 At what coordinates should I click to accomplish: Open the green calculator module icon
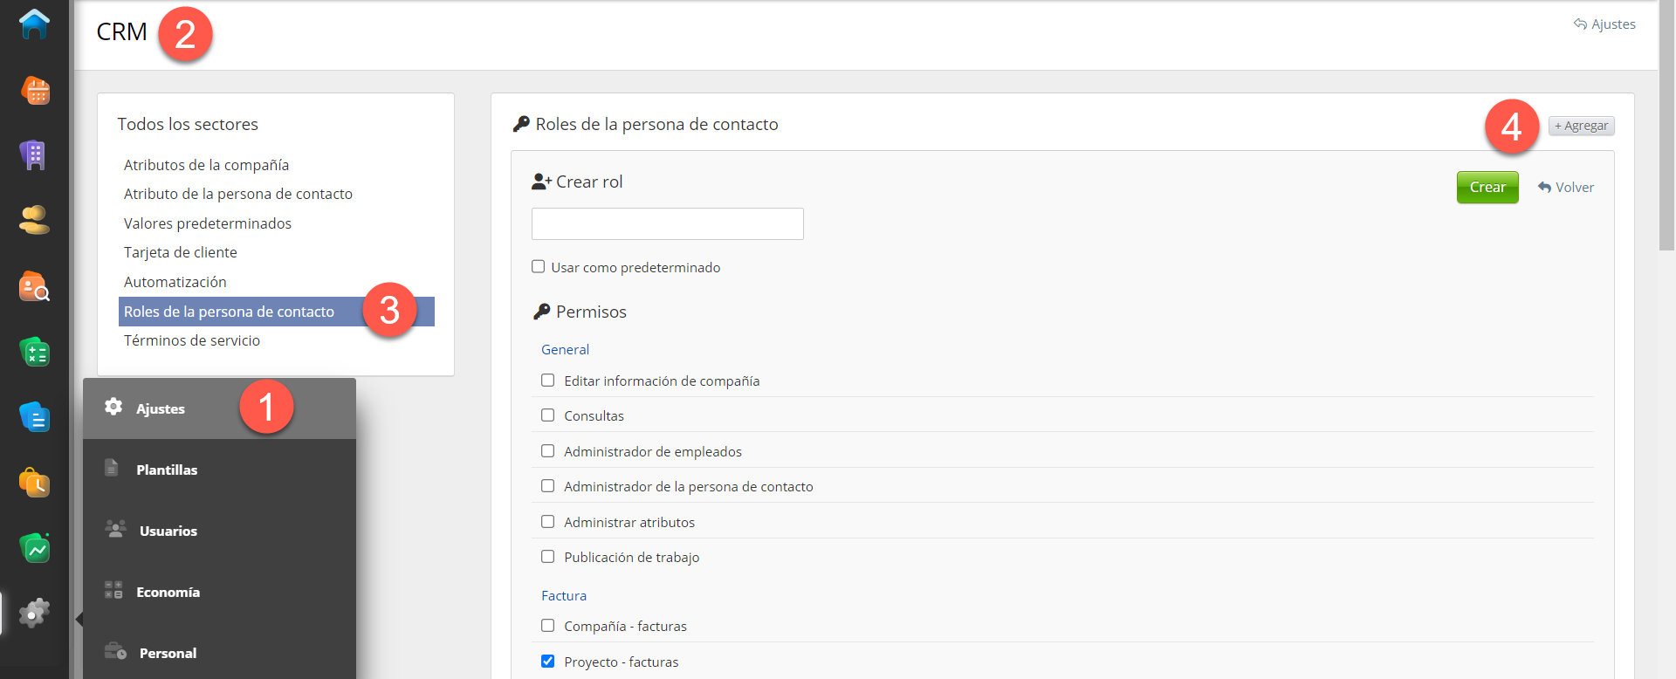(x=34, y=352)
